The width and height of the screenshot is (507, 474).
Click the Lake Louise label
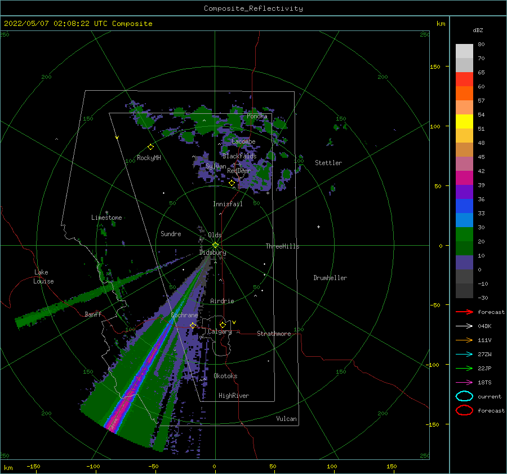pos(43,277)
